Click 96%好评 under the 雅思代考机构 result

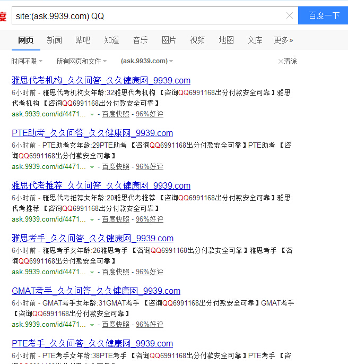(150, 114)
